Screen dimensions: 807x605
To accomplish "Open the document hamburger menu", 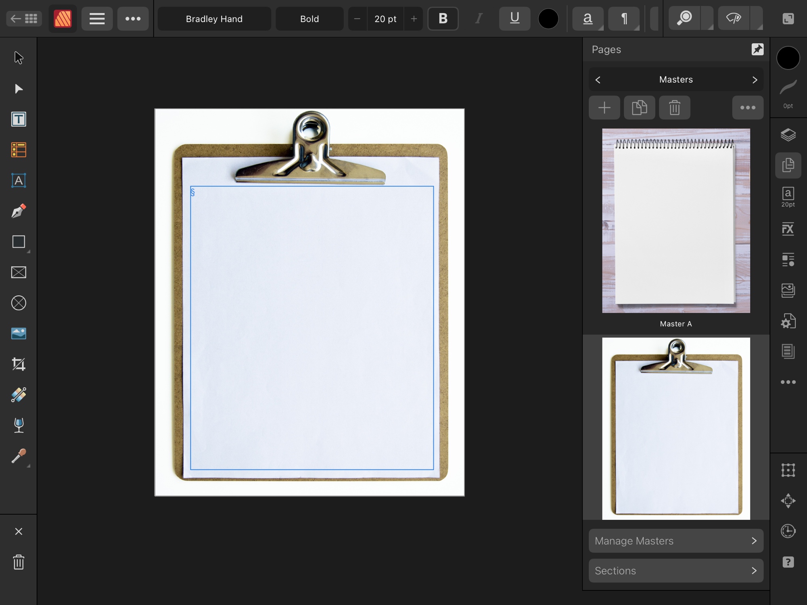I will [97, 19].
